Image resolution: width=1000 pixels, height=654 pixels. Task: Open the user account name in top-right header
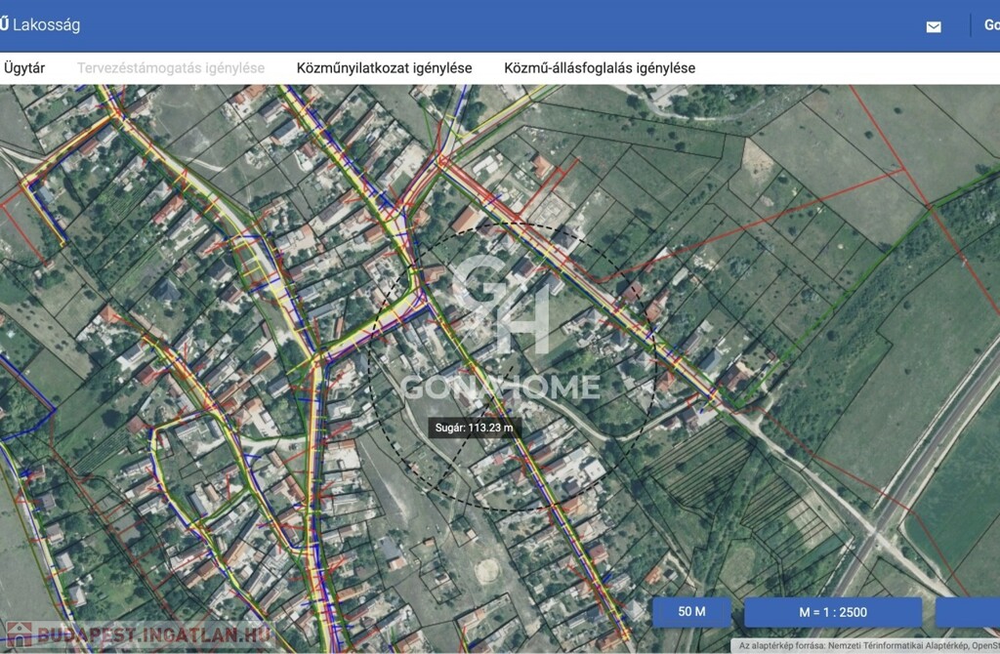coord(990,25)
